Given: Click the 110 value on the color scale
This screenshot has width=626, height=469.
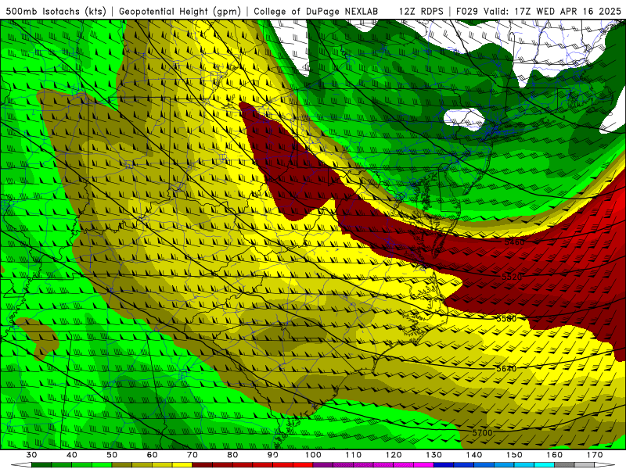Looking at the screenshot, I should click(354, 455).
